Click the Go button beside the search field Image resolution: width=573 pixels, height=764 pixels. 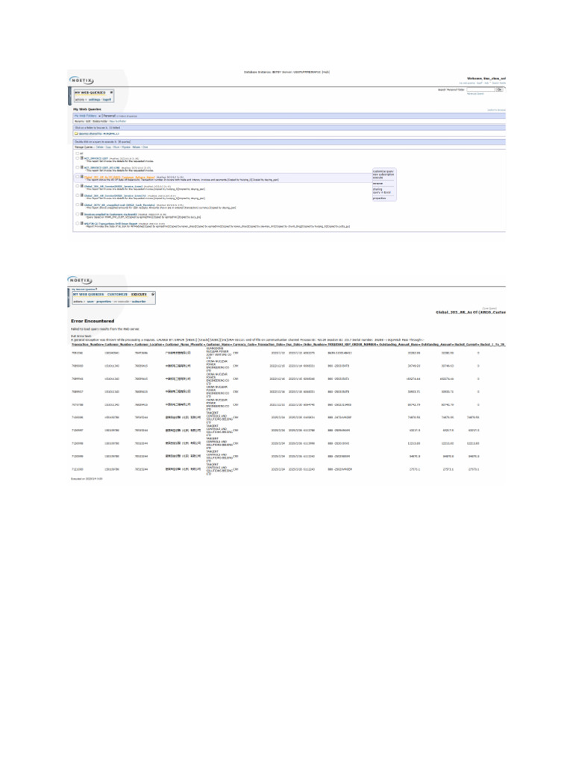click(499, 90)
